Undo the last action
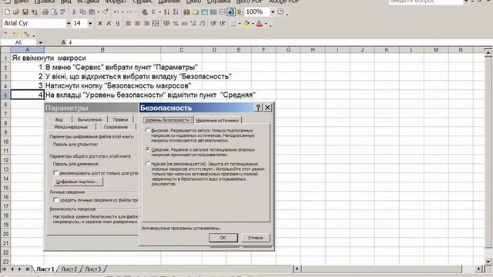The image size is (493, 277). [116, 12]
